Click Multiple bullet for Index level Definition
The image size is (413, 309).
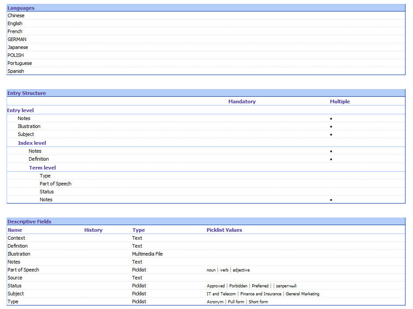[x=331, y=159]
